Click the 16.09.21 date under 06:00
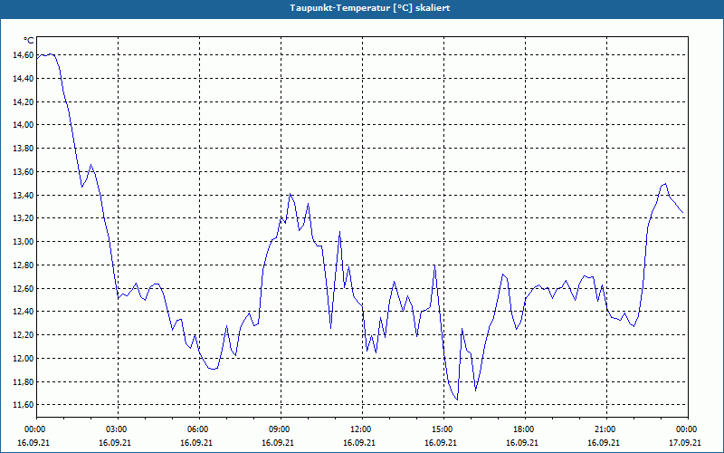Viewport: 724px width, 453px height. [x=196, y=442]
